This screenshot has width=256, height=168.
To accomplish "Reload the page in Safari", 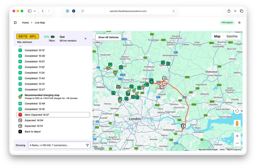I will tap(174, 11).
